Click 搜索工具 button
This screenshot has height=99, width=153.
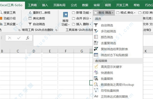point(8,13)
